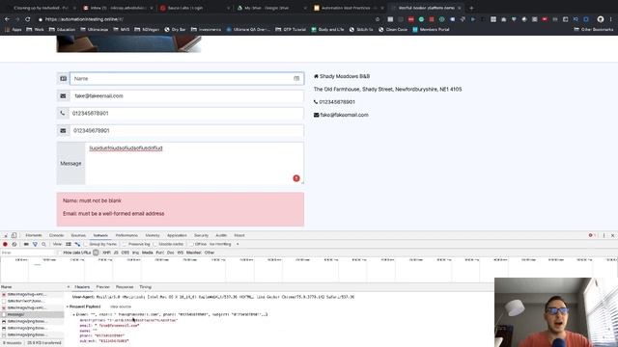Bookmark this page with the star icon
The height and width of the screenshot is (347, 618).
[378, 19]
